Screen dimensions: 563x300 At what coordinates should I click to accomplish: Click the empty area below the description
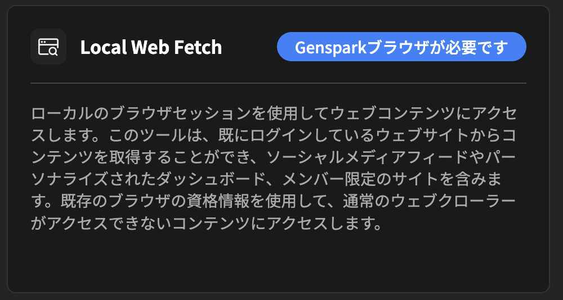click(x=278, y=261)
